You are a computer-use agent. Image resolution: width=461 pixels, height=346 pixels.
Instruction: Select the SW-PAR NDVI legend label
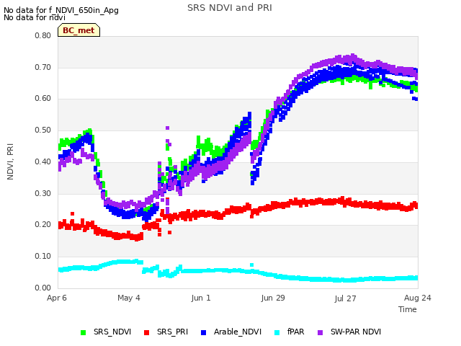point(356,332)
